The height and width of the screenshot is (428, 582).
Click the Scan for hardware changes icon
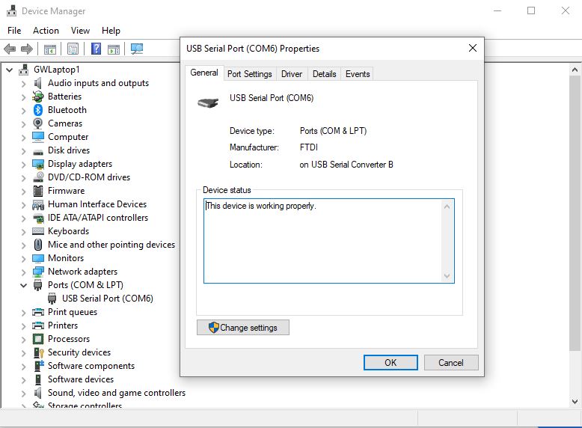[137, 49]
